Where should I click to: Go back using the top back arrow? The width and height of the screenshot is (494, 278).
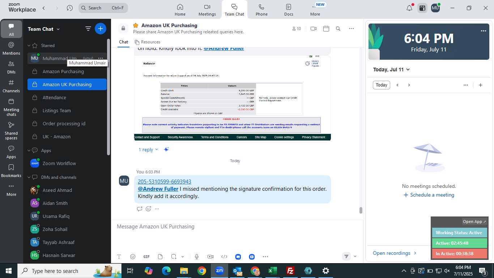tap(44, 8)
